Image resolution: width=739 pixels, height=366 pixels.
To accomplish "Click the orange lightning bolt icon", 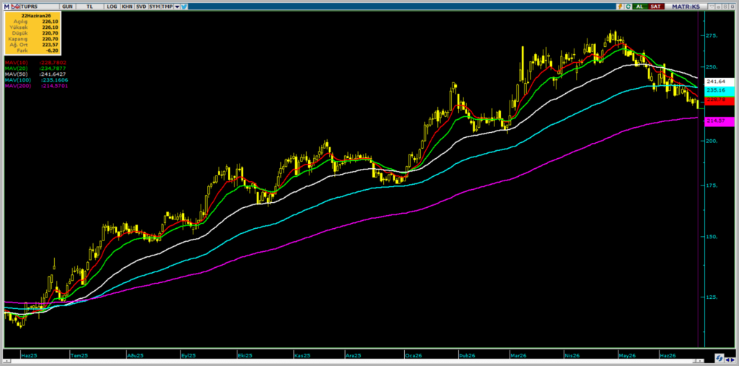I will tap(620, 6).
